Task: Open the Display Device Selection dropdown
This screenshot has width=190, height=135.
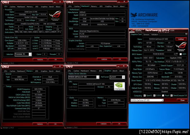Action: 98,77
